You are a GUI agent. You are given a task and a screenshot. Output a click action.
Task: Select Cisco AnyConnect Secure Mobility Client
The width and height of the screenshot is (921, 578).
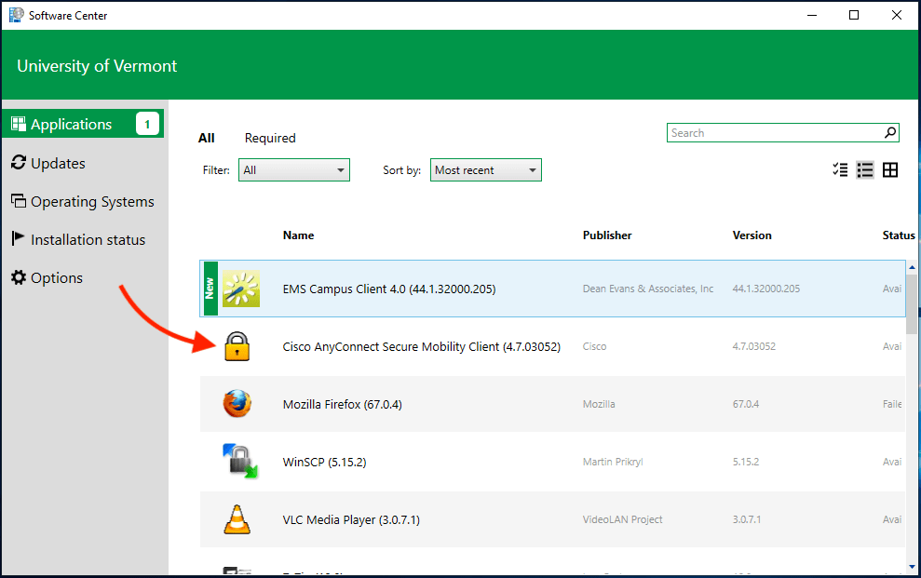[x=422, y=346]
